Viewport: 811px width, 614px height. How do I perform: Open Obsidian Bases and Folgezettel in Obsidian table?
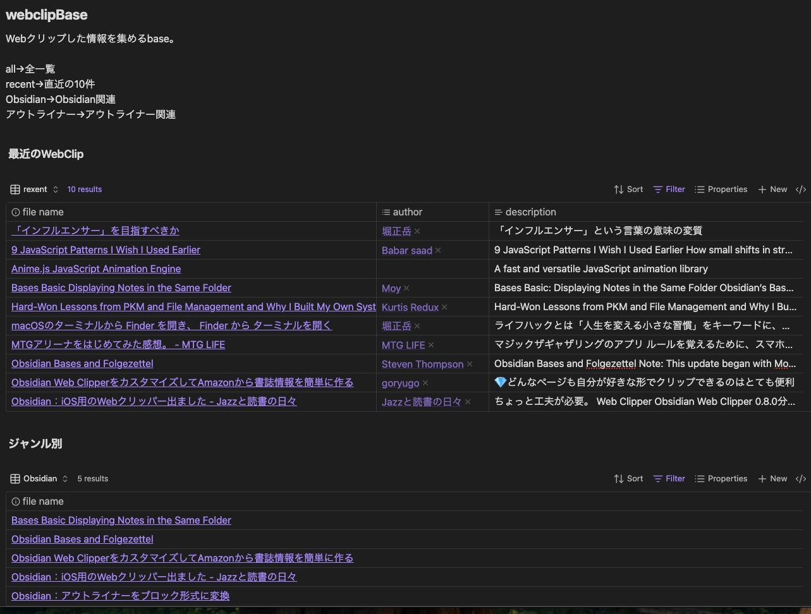tap(82, 539)
